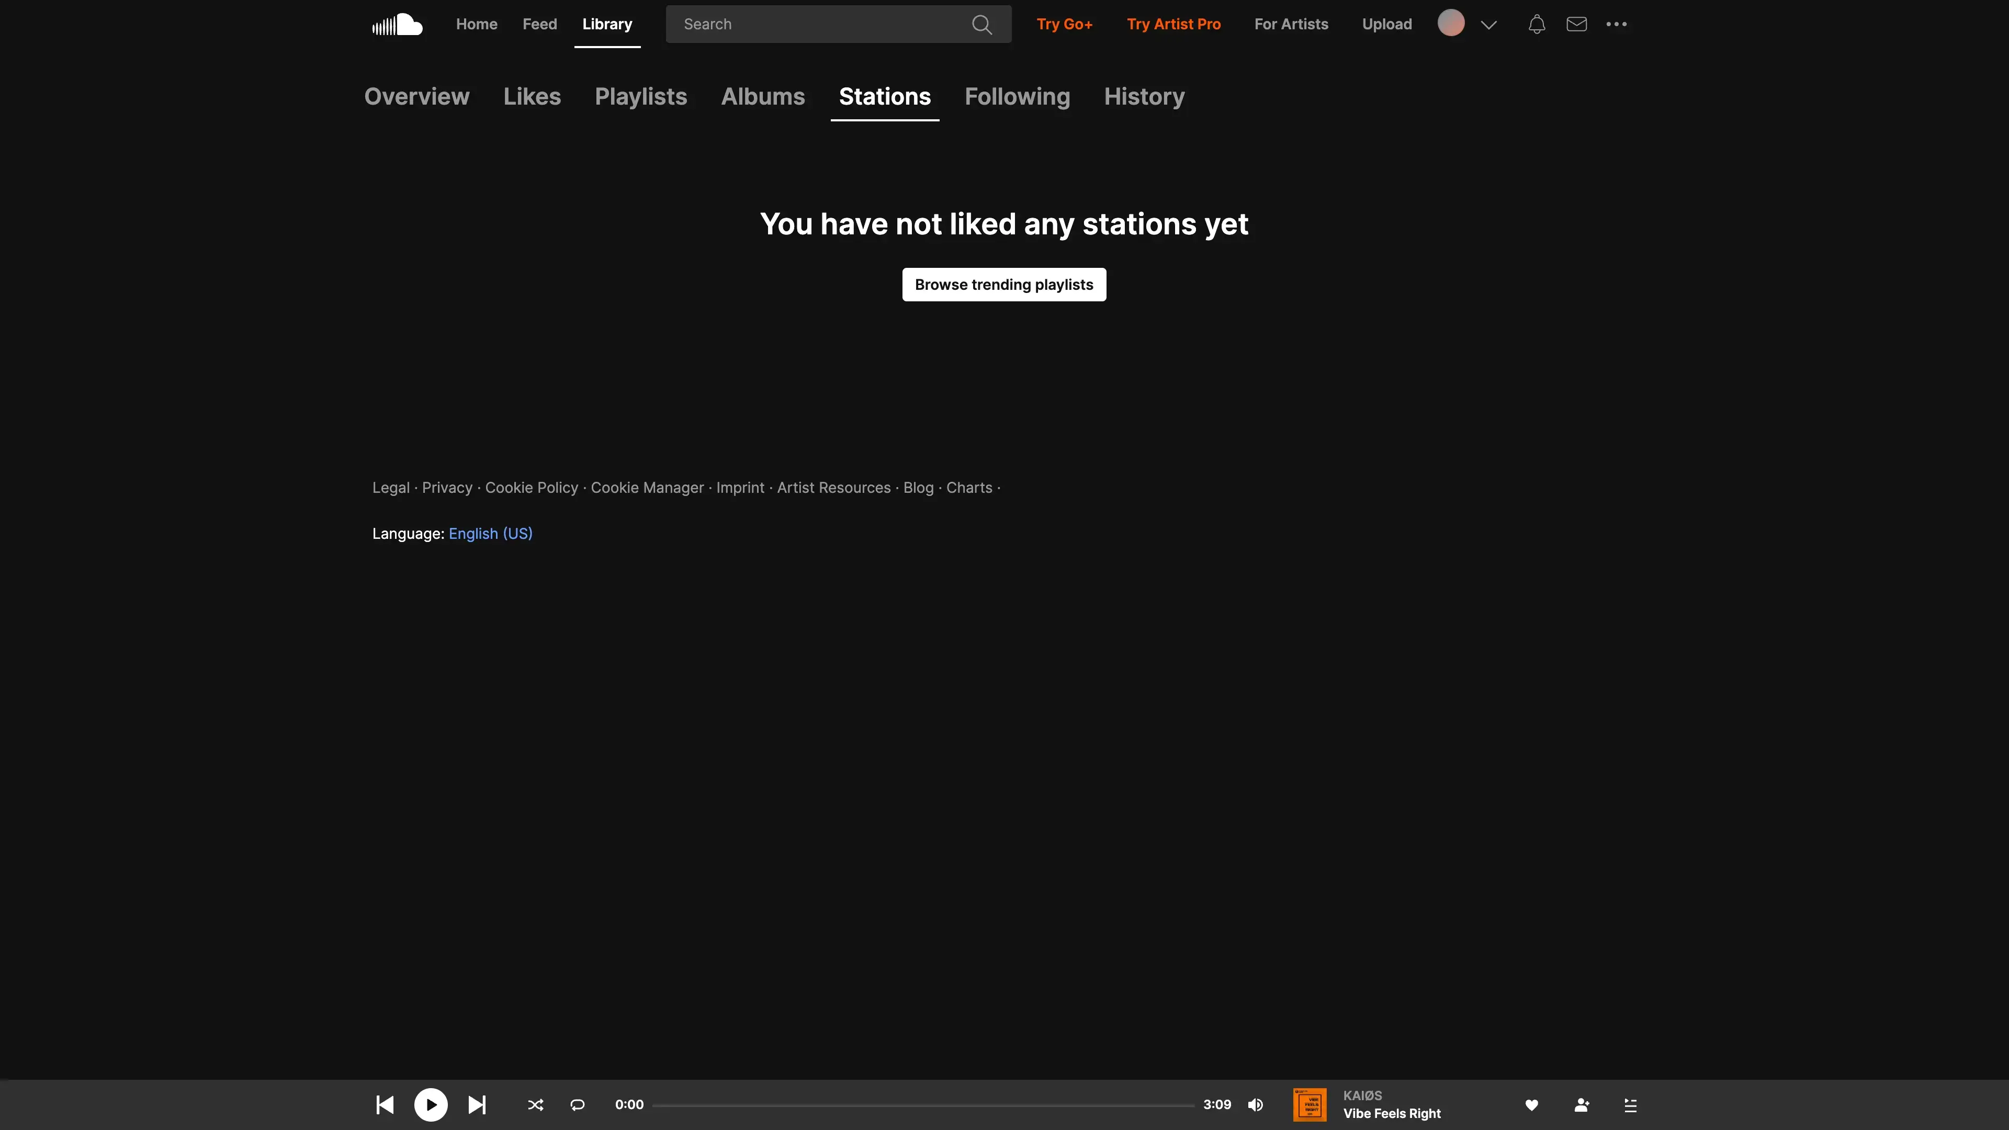Screen dimensions: 2009x1130
Task: Click Browse trending playlists button
Action: point(1004,285)
